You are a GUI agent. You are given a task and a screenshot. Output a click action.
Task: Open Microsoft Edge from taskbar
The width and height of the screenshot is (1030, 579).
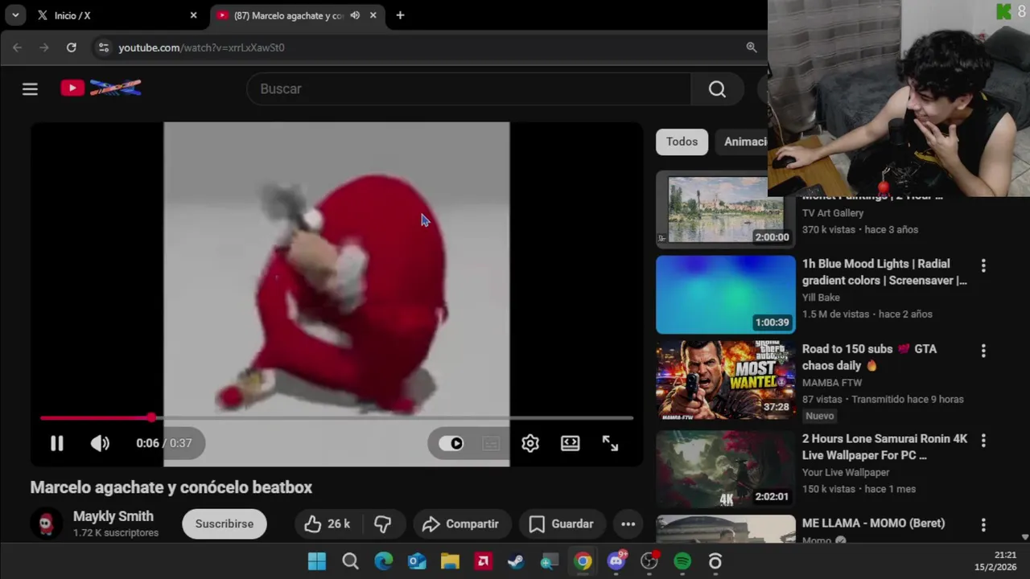(384, 561)
